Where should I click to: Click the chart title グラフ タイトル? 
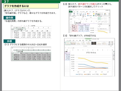pyautogui.click(x=91, y=53)
